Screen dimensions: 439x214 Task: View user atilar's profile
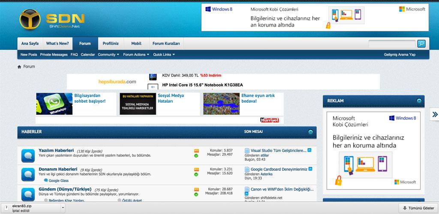click(265, 155)
